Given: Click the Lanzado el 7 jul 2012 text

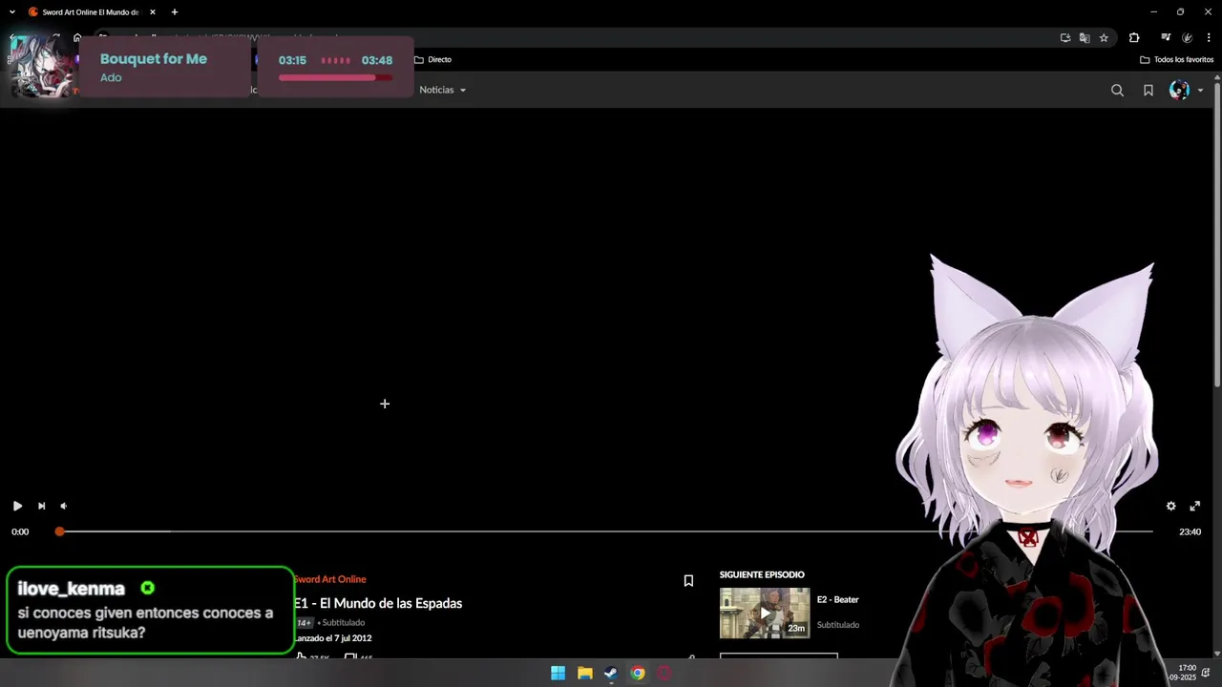Looking at the screenshot, I should pos(332,638).
